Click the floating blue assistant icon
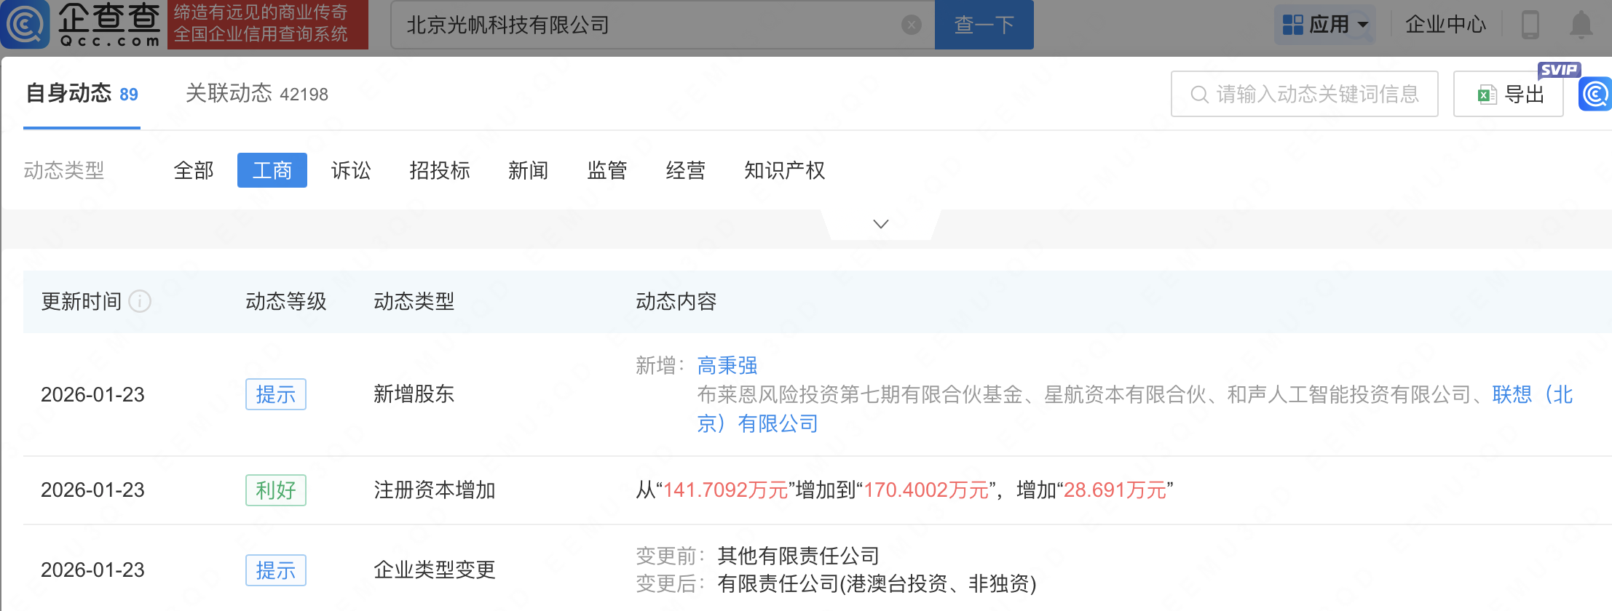The width and height of the screenshot is (1612, 611). click(x=1595, y=95)
